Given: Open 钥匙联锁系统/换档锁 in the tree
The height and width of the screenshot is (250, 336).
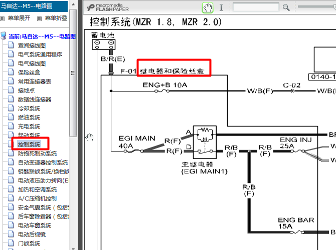Looking at the screenshot, I should (43, 171).
